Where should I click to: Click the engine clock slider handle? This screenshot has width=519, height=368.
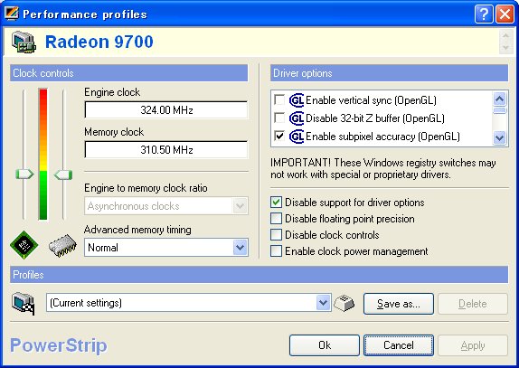pos(24,175)
